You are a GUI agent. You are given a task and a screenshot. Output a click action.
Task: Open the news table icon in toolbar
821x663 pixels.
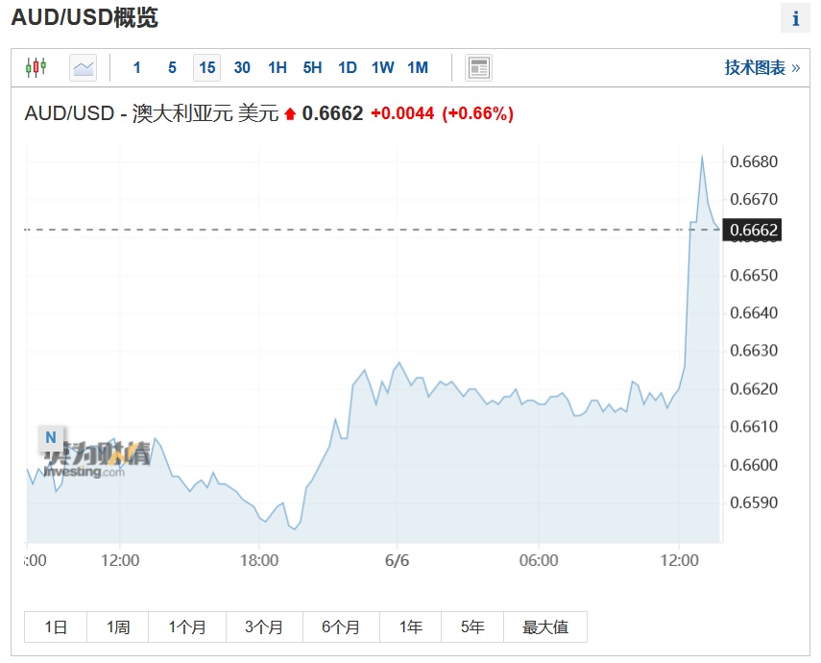click(478, 67)
